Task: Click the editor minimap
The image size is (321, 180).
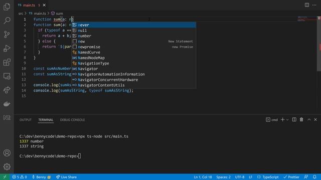Action: (306, 19)
